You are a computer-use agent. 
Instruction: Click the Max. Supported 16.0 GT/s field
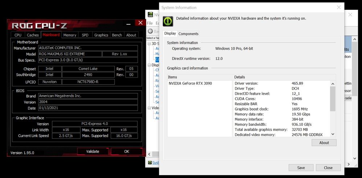point(124,136)
